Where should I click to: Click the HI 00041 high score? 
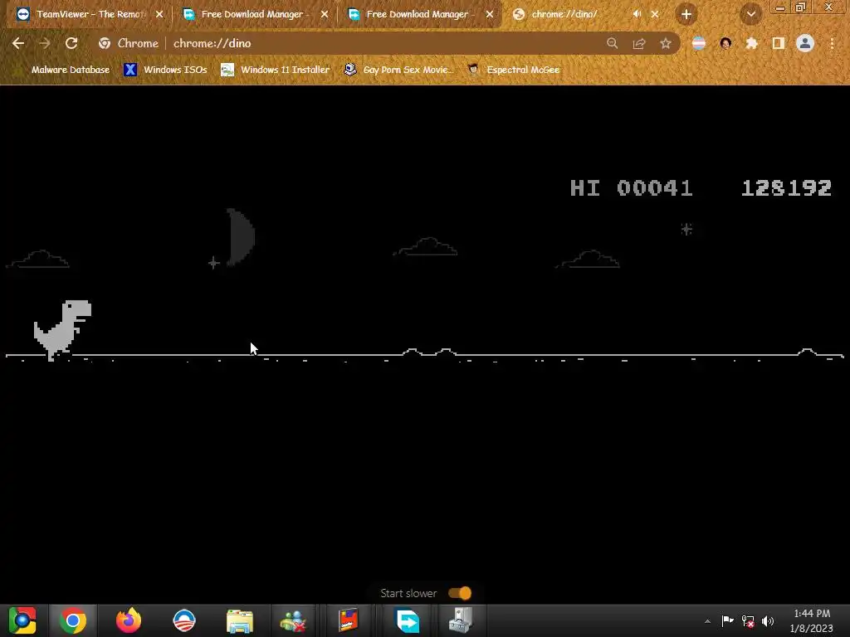[x=632, y=188]
